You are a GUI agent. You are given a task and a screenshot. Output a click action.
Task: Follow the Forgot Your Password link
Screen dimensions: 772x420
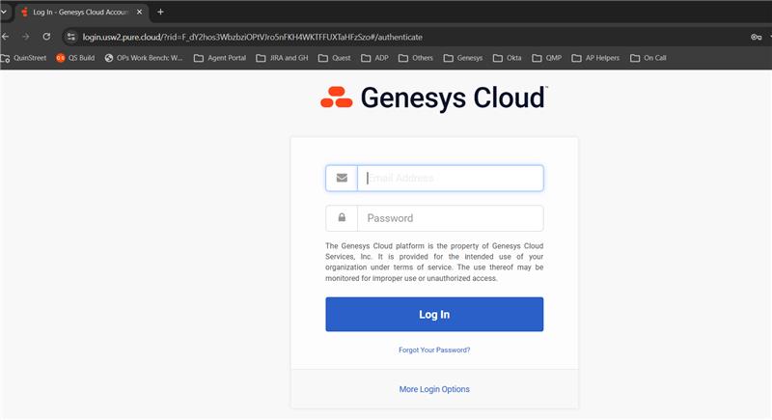[x=434, y=350]
